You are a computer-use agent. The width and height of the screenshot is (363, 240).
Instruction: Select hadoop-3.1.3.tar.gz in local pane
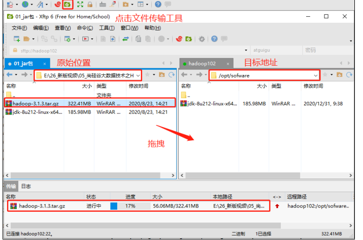click(x=90, y=103)
